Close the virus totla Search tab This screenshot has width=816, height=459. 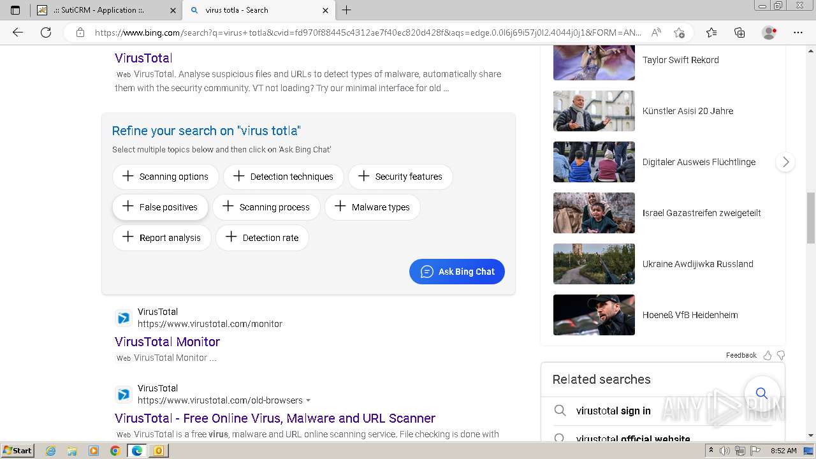326,10
